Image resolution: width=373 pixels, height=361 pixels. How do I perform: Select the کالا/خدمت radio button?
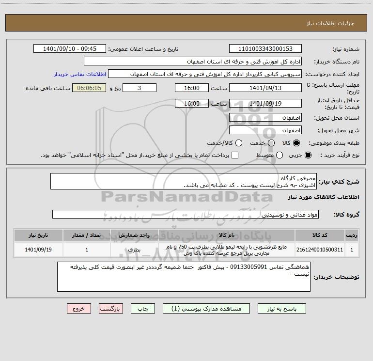click(x=239, y=143)
